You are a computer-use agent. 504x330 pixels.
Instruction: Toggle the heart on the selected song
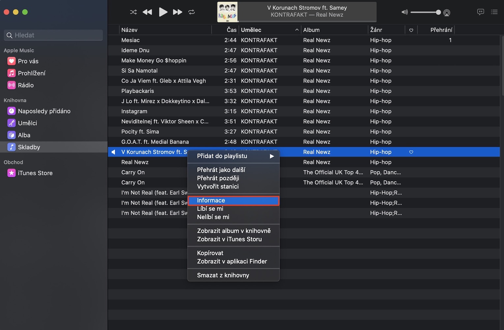(411, 152)
